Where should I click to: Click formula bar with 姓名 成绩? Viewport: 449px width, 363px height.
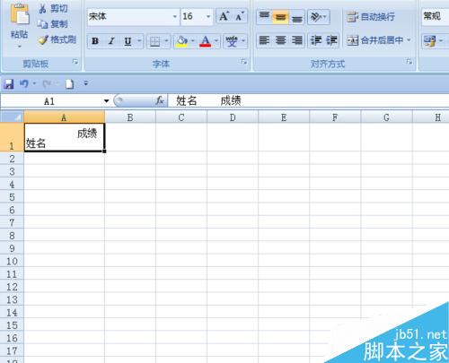(x=308, y=101)
